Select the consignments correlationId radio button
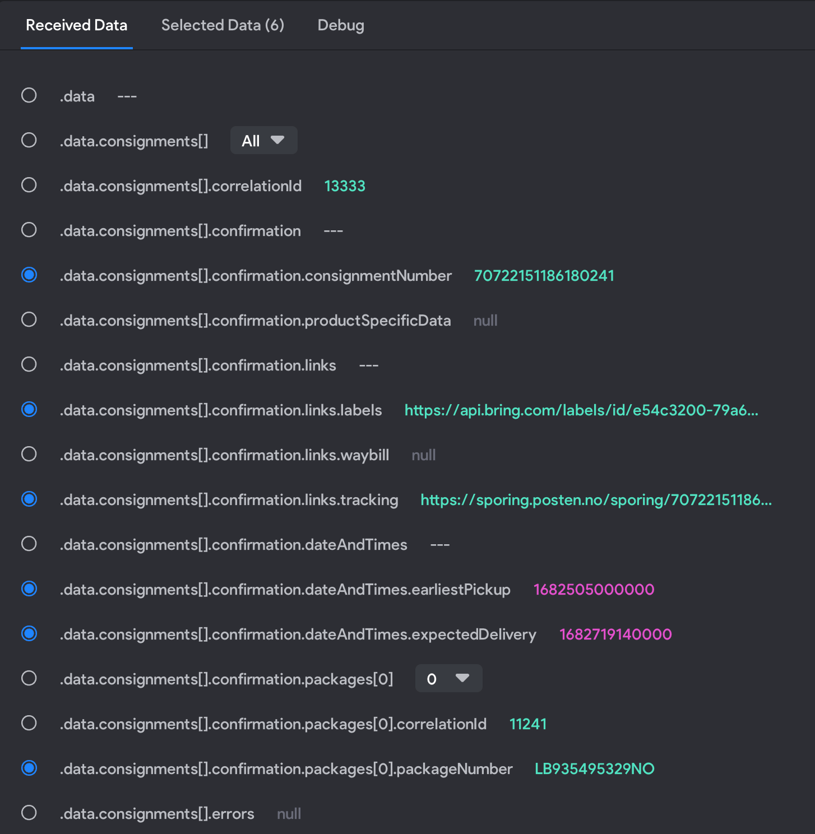This screenshot has height=834, width=815. pyautogui.click(x=29, y=185)
